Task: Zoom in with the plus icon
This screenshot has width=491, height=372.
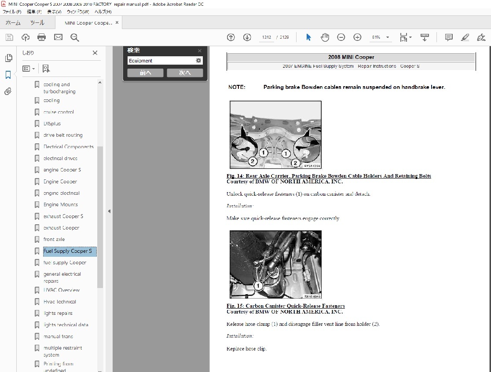Action: coord(357,37)
